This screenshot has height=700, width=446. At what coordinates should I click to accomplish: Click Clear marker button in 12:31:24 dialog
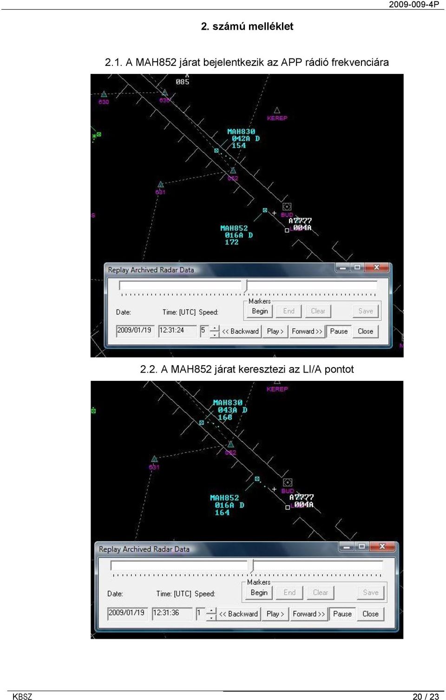(x=318, y=311)
